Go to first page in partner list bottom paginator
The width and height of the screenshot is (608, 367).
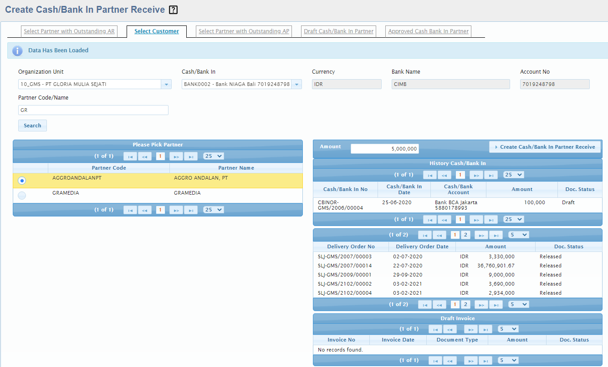(x=130, y=210)
